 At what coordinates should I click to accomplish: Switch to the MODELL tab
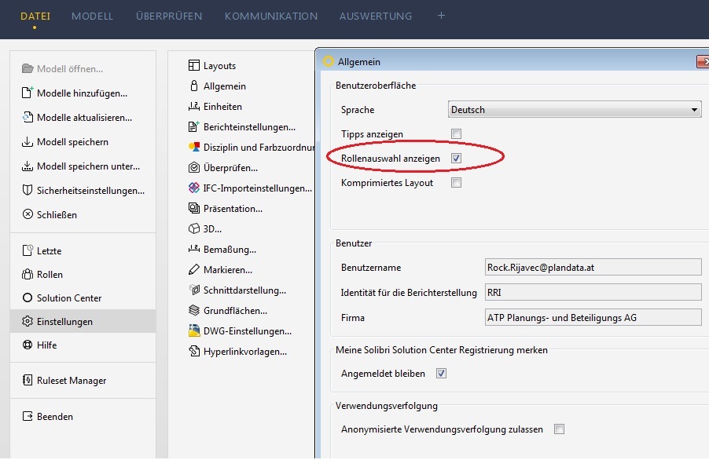pyautogui.click(x=92, y=16)
